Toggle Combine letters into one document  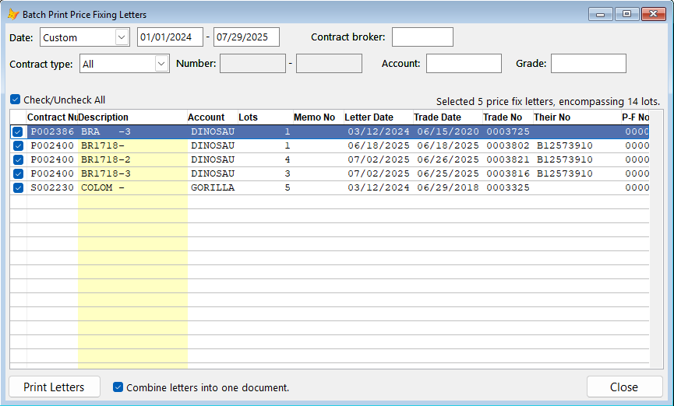(x=118, y=387)
